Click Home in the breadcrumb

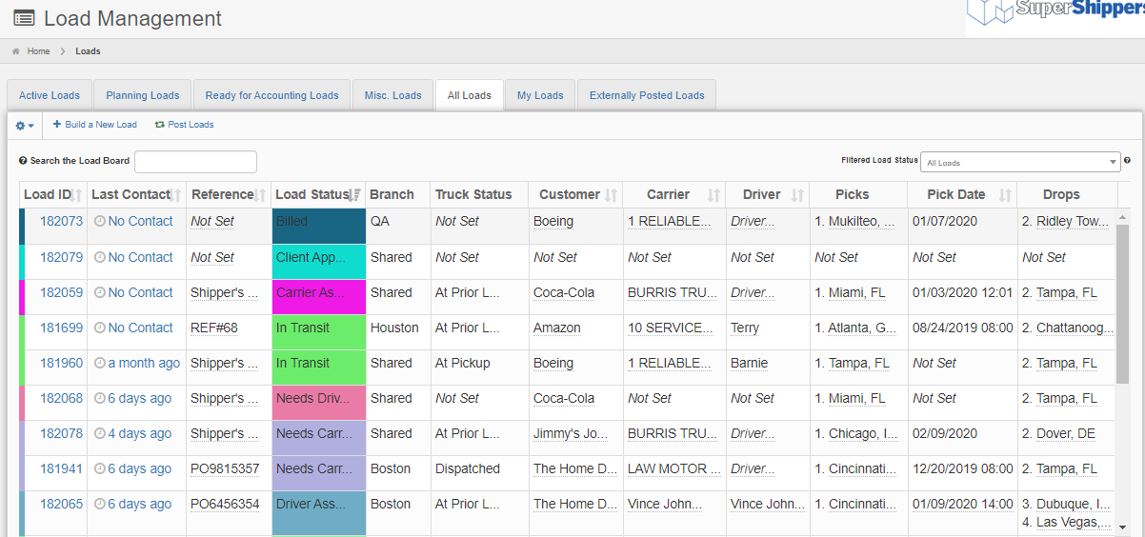[x=38, y=51]
